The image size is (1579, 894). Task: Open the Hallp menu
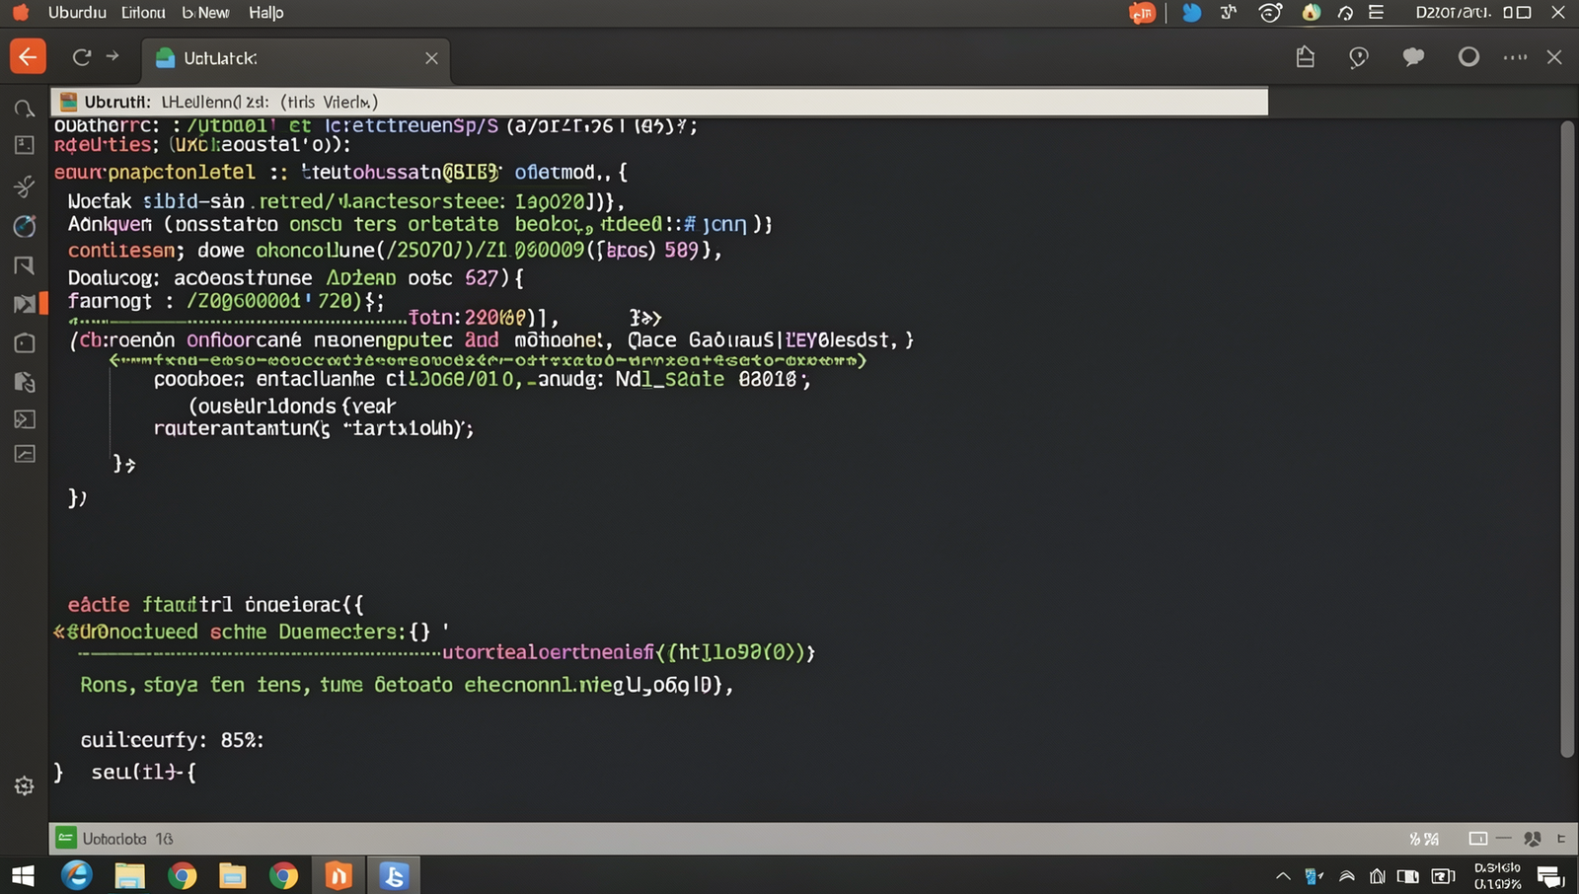(265, 13)
